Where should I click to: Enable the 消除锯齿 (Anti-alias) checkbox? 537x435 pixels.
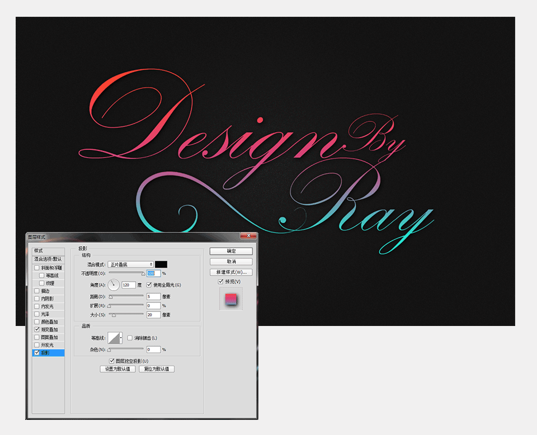pyautogui.click(x=130, y=338)
